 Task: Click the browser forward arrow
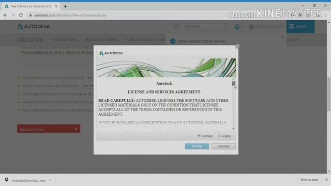pyautogui.click(x=13, y=15)
